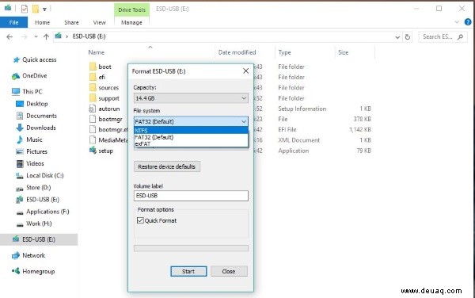Refresh the ESD-USB folder view

[x=408, y=37]
